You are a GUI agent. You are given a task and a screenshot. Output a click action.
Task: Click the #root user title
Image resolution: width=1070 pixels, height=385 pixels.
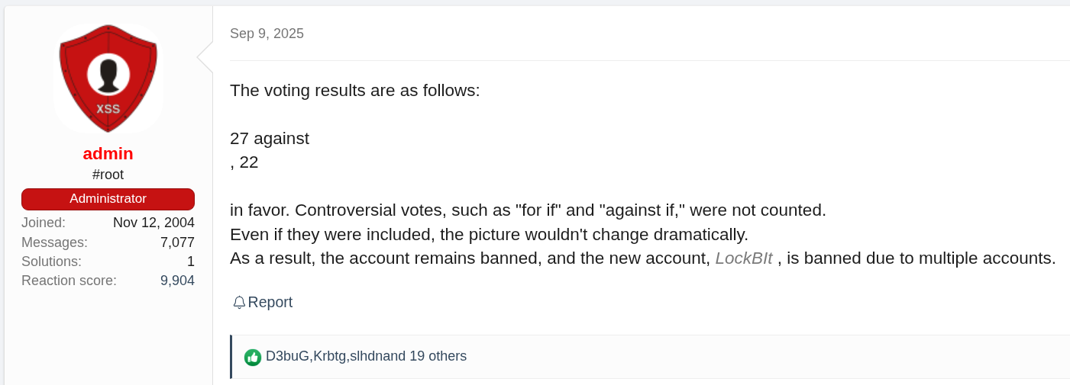click(x=108, y=175)
